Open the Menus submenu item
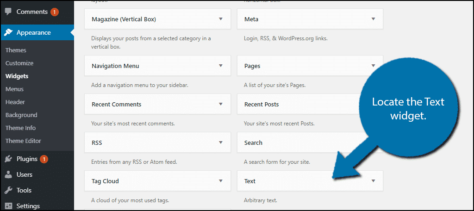 click(14, 89)
